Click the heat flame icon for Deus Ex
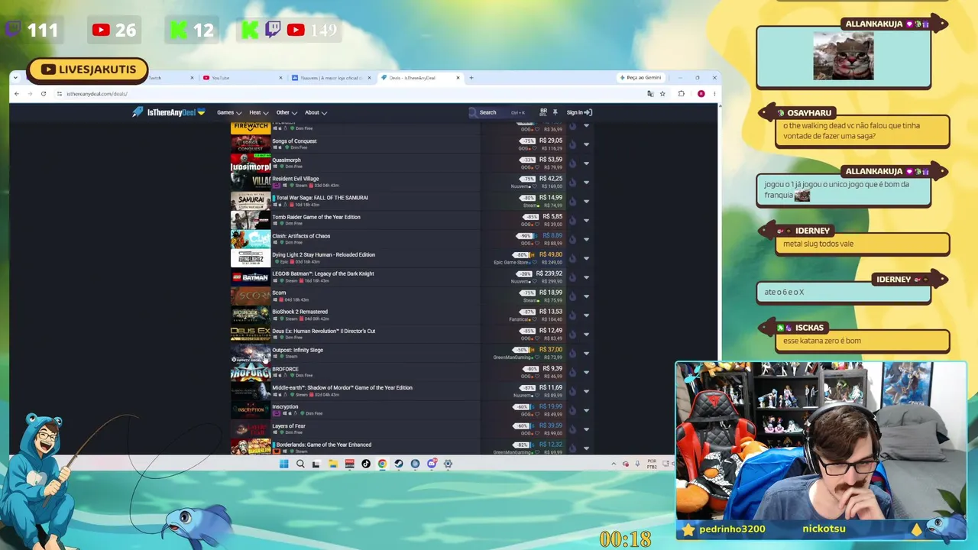The image size is (978, 550). [572, 334]
